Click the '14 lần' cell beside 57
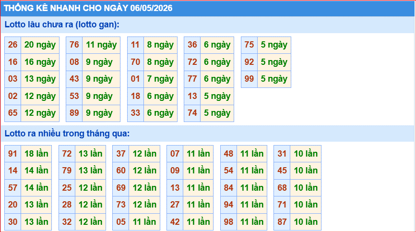The height and width of the screenshot is (232, 416). click(x=36, y=188)
